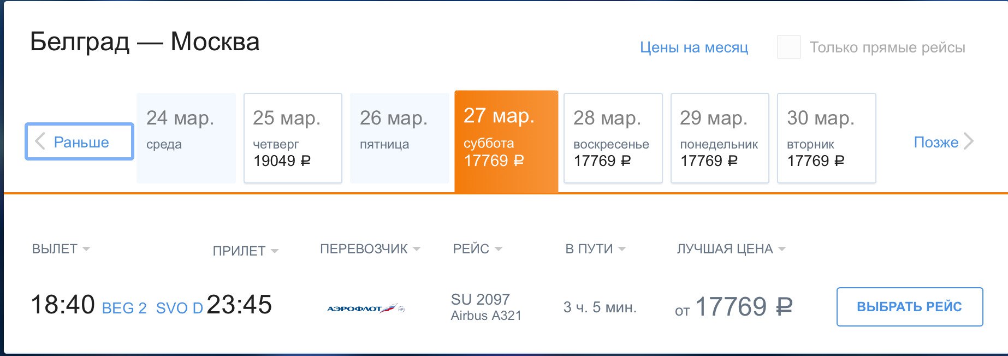Open the Цены на месяц link
Screen dimensions: 1008x356
click(694, 48)
